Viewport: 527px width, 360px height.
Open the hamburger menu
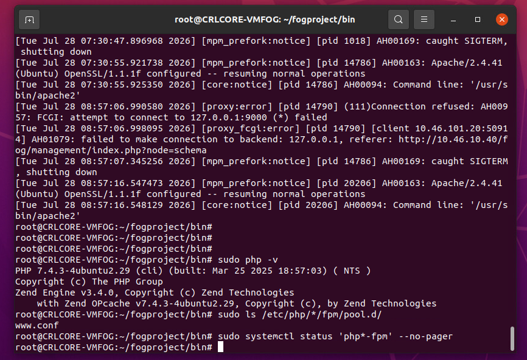[x=424, y=19]
